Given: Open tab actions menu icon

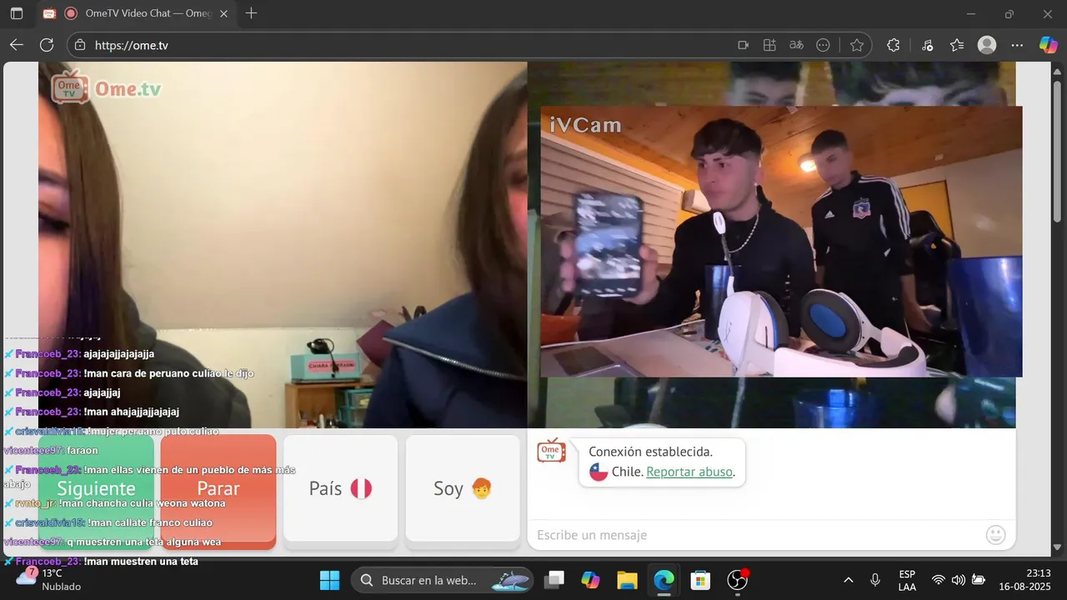Looking at the screenshot, I should [x=17, y=13].
